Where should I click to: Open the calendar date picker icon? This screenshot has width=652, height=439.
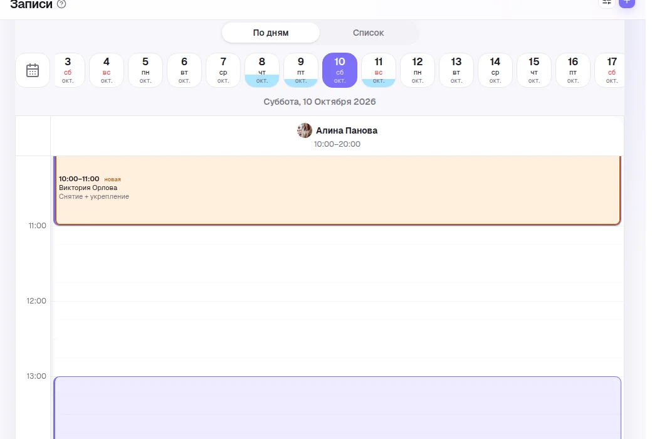pos(33,70)
